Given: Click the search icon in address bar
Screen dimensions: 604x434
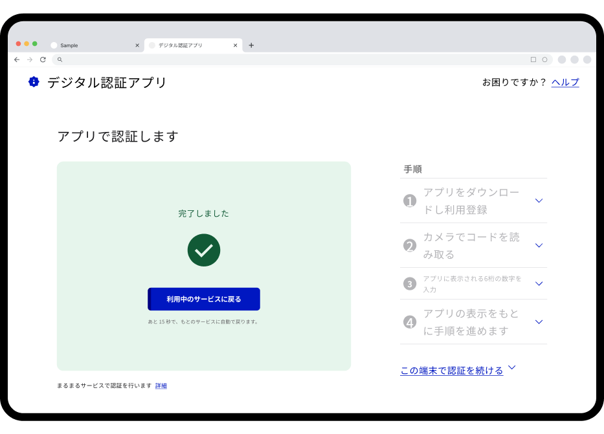Looking at the screenshot, I should [60, 60].
